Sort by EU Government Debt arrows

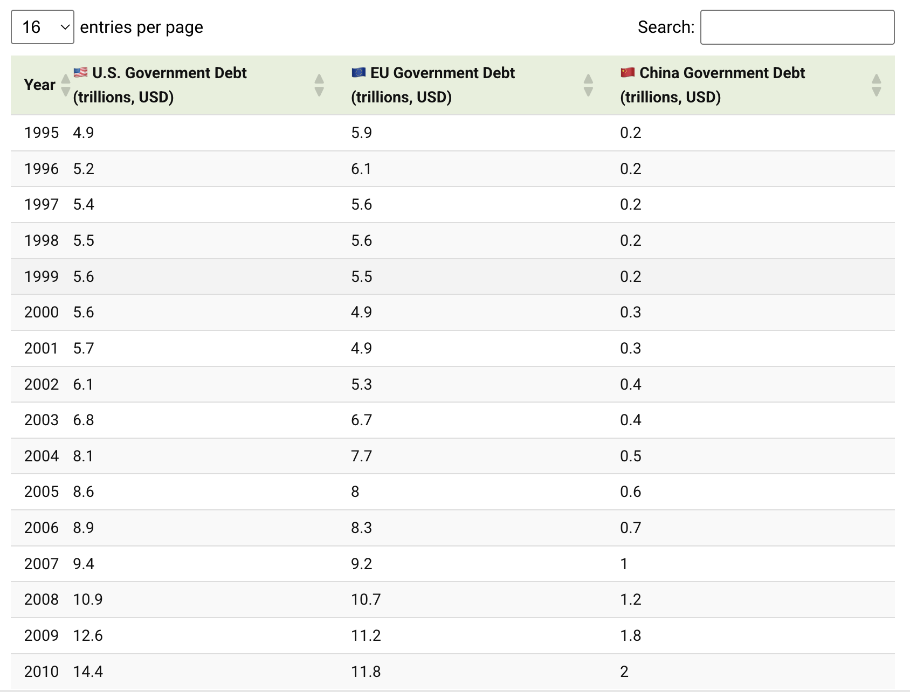[588, 85]
